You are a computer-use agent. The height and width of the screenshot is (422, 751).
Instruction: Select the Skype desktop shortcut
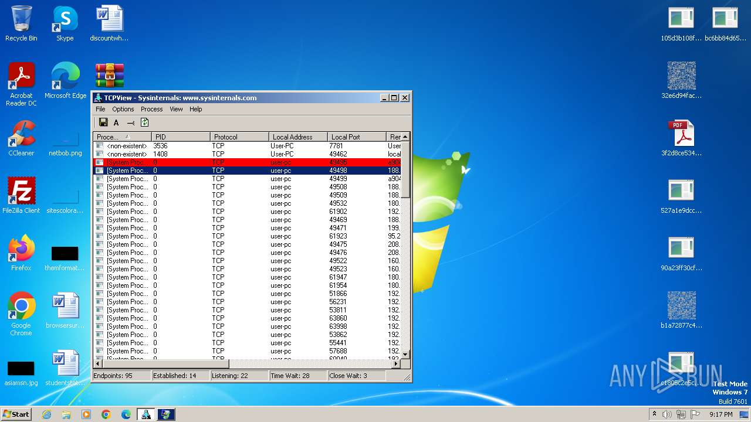pyautogui.click(x=65, y=24)
